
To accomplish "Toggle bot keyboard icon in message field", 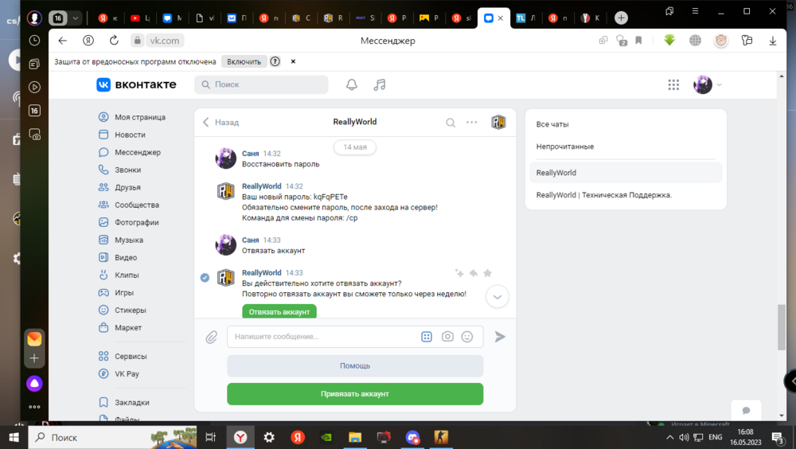I will [427, 337].
